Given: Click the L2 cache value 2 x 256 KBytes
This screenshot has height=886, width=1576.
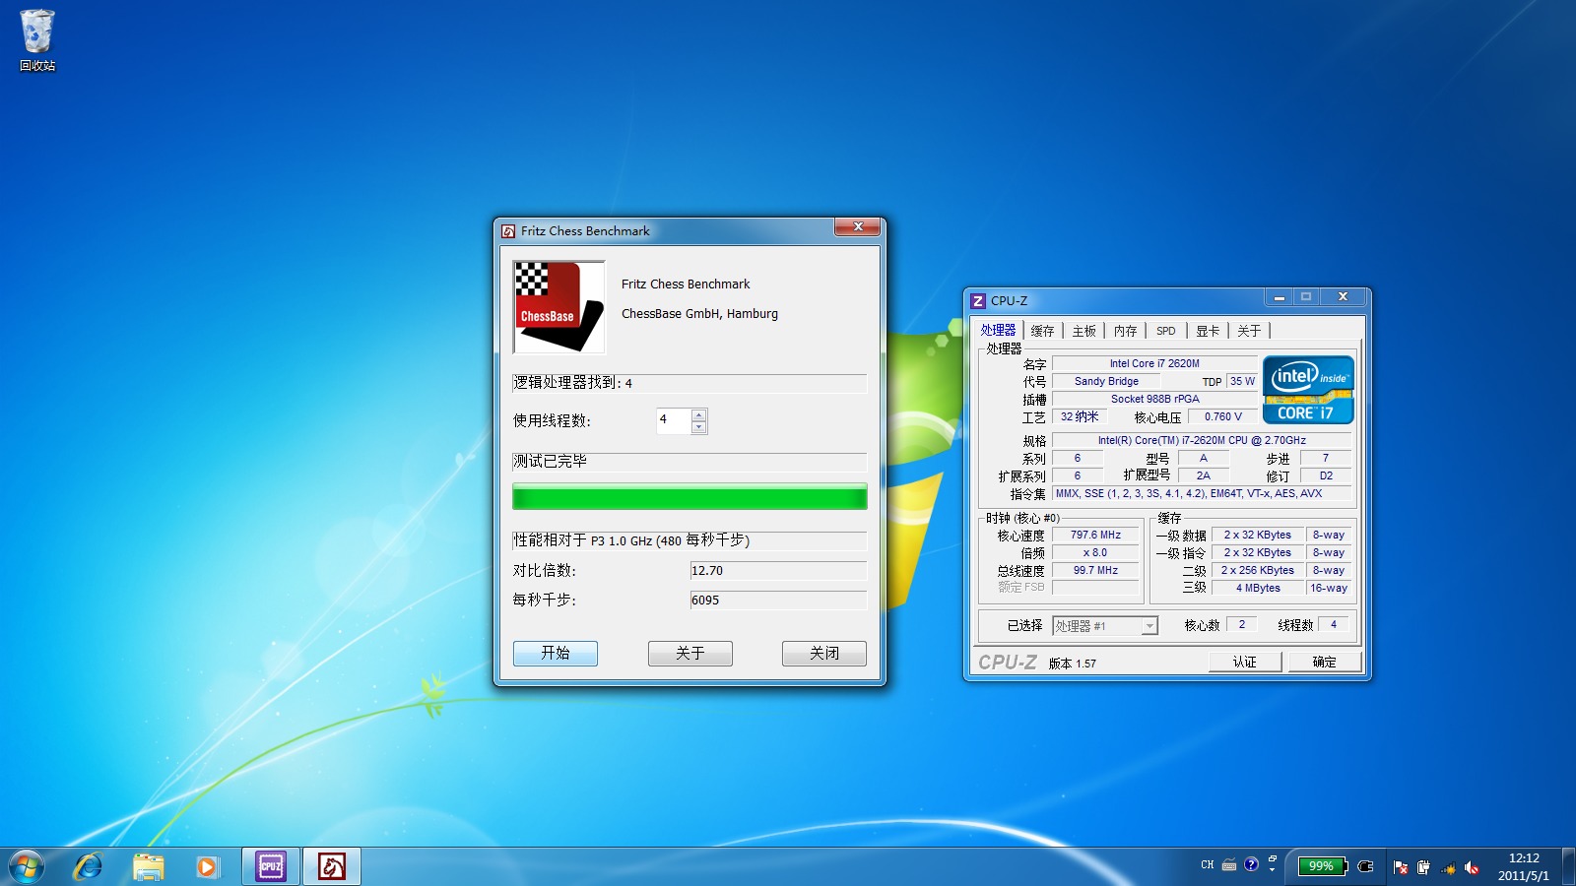Looking at the screenshot, I should (1258, 571).
